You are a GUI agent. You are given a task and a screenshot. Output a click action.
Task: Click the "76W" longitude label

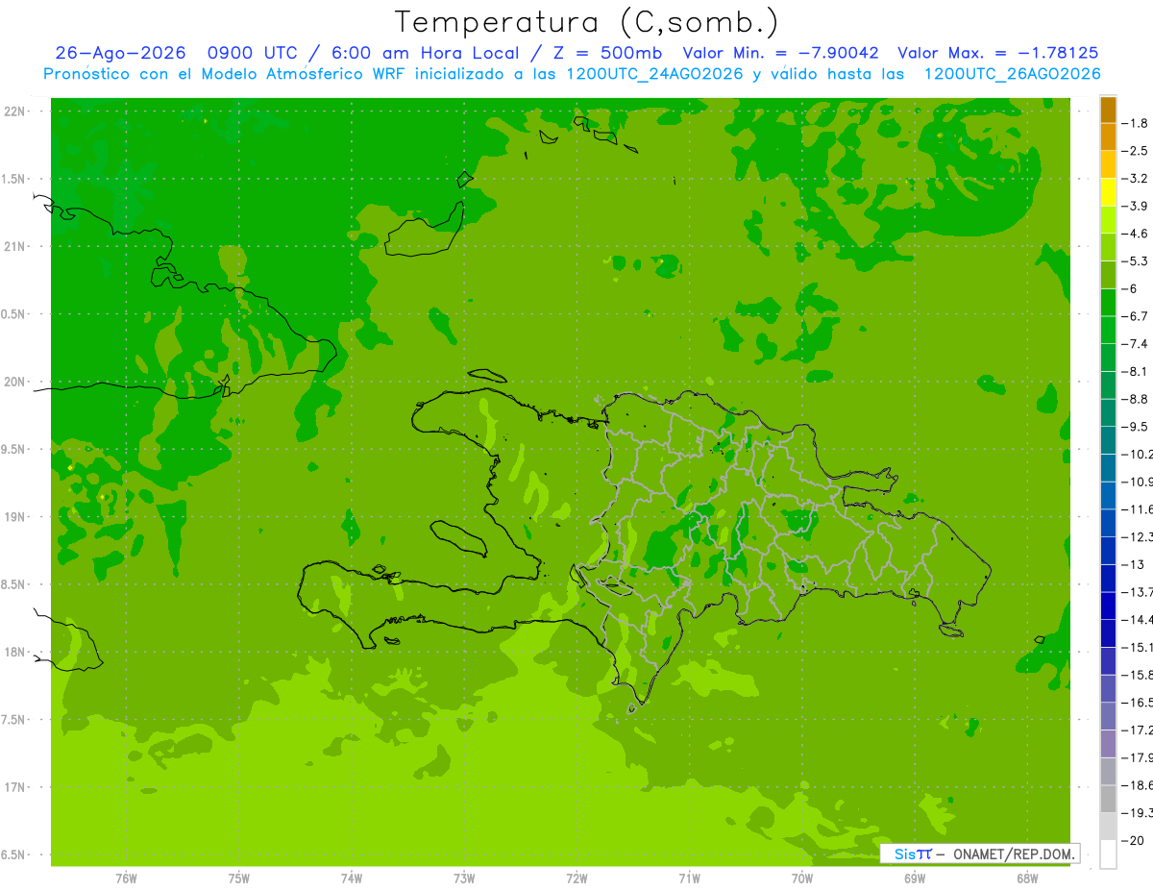126,879
